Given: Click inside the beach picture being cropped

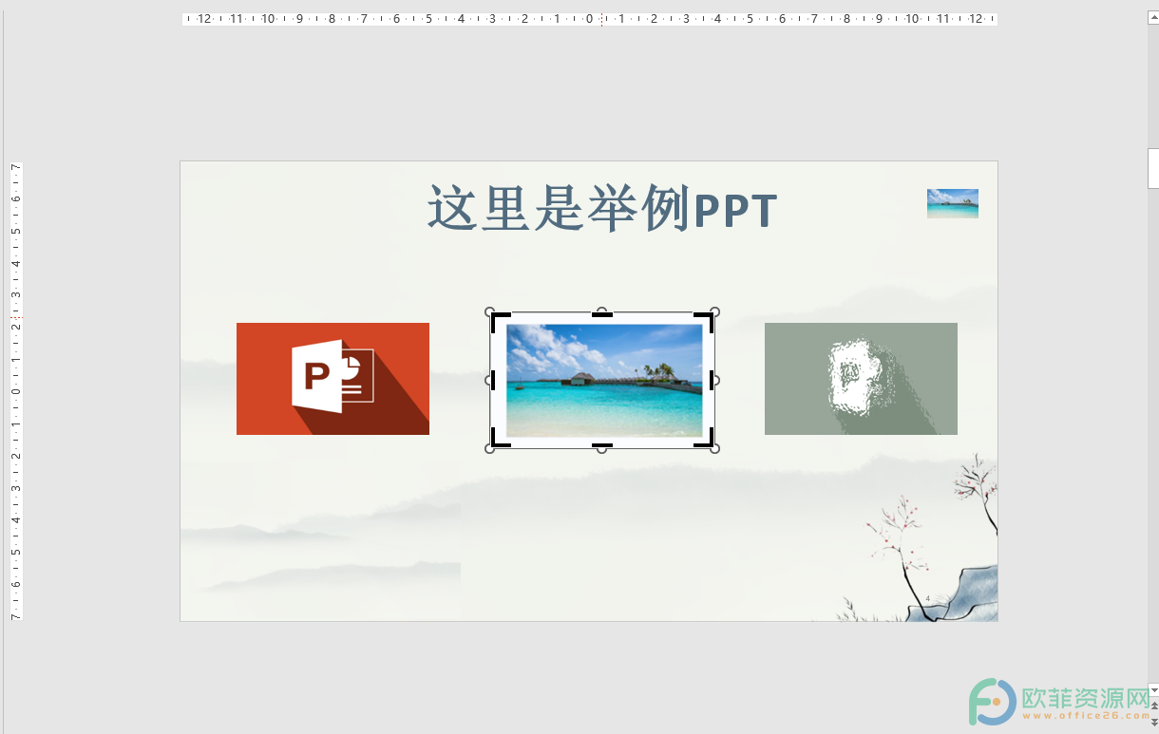Looking at the screenshot, I should tap(604, 380).
